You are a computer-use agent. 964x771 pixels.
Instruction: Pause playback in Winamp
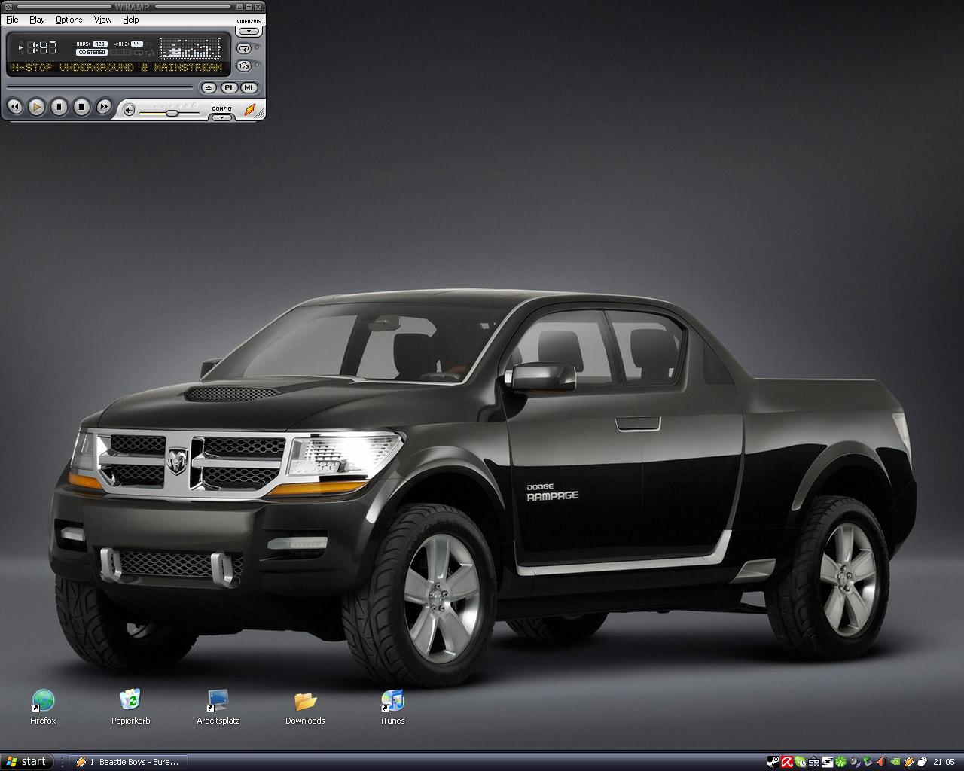[59, 108]
